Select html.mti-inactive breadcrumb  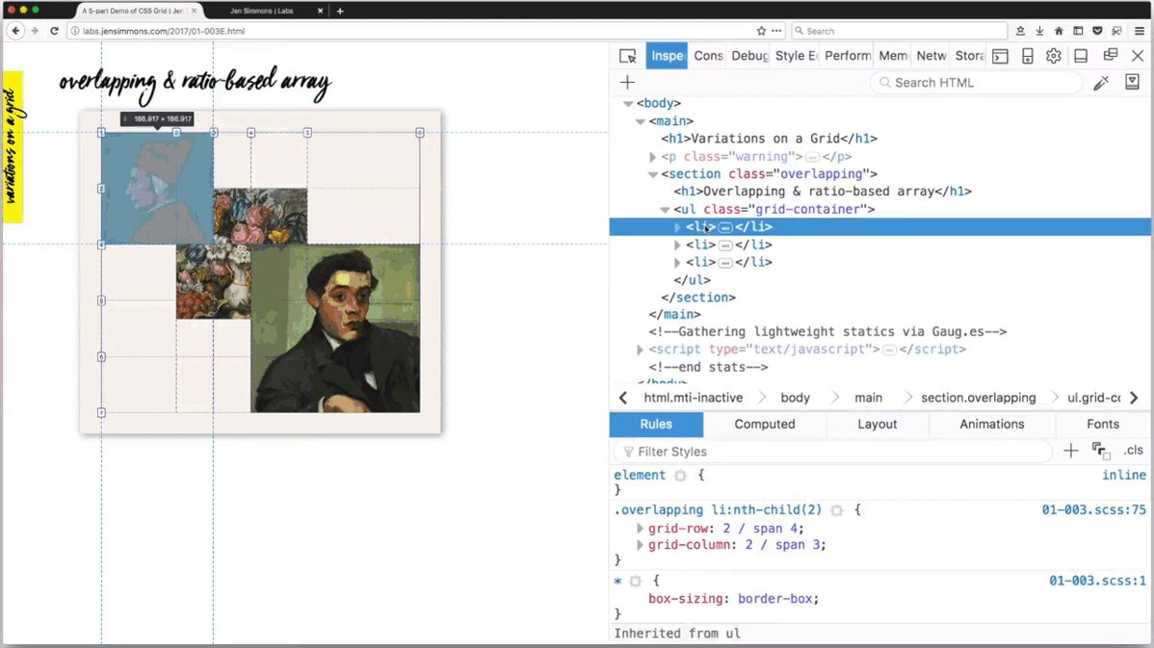coord(694,398)
